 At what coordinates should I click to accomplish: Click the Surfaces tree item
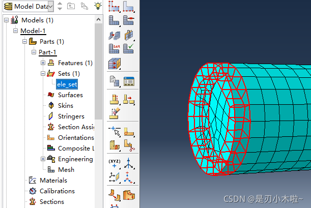70,95
